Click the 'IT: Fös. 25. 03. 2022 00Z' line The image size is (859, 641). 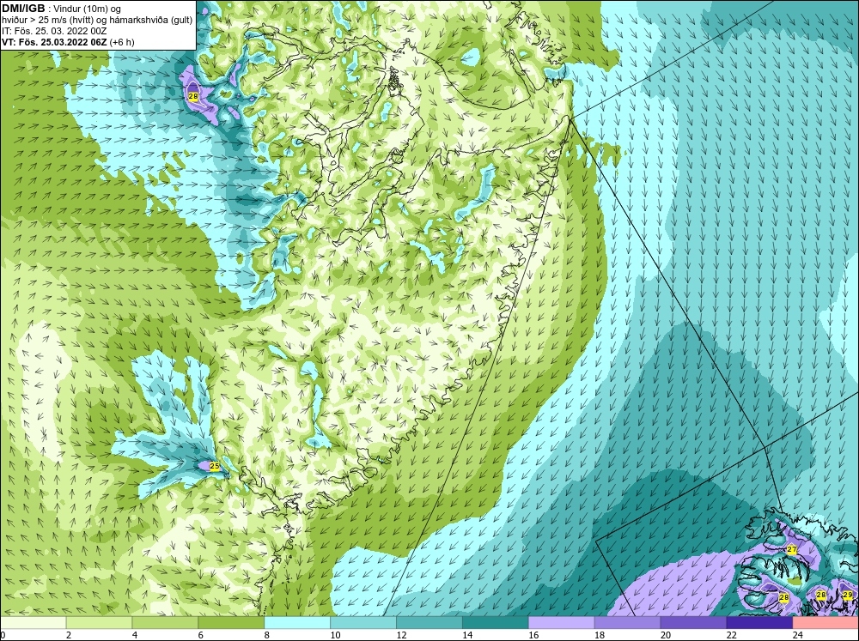[x=54, y=31]
